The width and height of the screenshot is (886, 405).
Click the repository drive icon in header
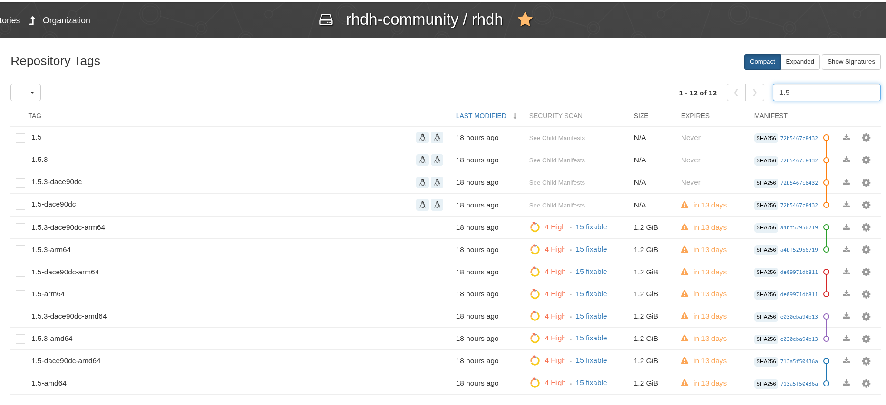[x=326, y=20]
